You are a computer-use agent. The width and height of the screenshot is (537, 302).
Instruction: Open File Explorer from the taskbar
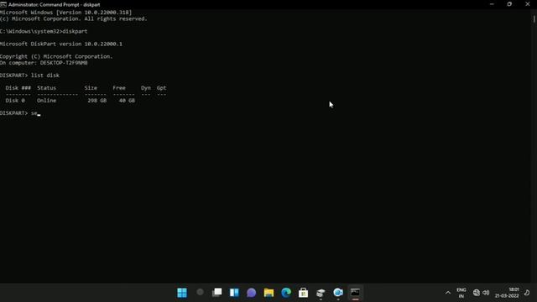point(268,293)
